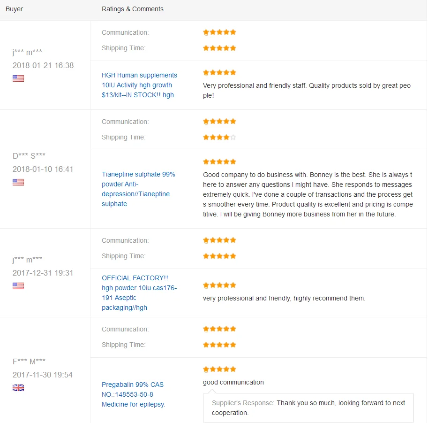
Task: Click the Communication stars in the 2018-01-21 review
Action: pyautogui.click(x=219, y=32)
